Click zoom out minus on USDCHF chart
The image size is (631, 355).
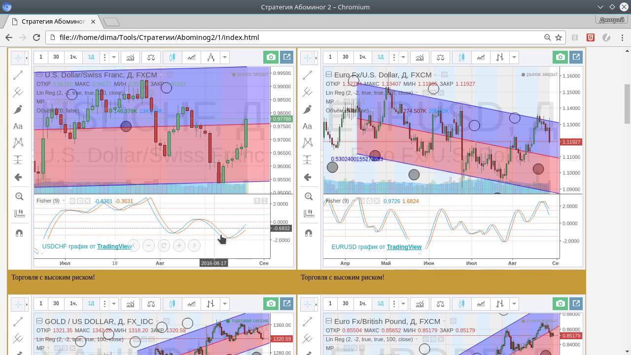148,245
